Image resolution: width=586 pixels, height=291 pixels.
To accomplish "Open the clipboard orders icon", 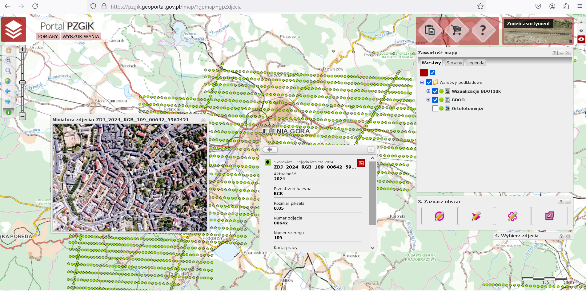I will tap(430, 30).
